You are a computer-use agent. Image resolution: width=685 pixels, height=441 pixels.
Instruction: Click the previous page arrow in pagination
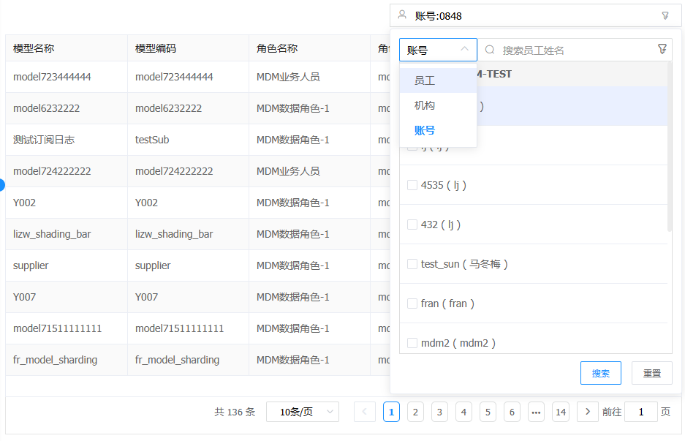[365, 412]
